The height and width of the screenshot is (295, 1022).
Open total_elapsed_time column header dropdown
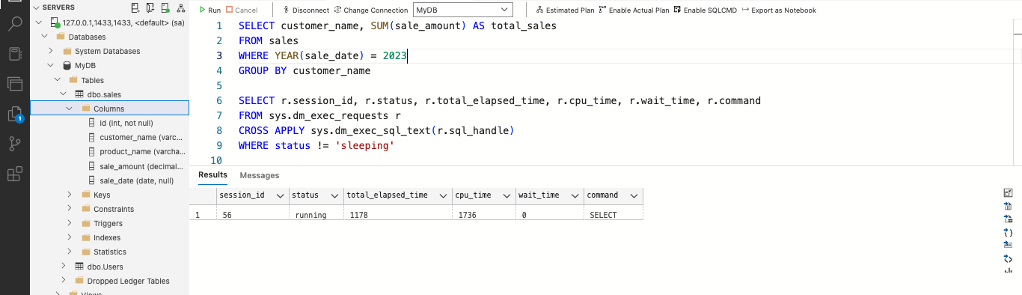444,195
